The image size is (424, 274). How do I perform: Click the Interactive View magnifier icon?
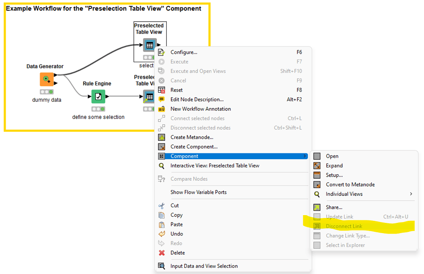tap(161, 166)
